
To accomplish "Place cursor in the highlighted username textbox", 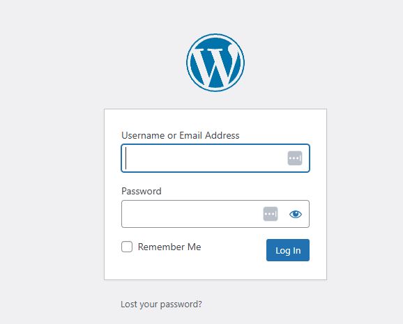I will point(215,158).
